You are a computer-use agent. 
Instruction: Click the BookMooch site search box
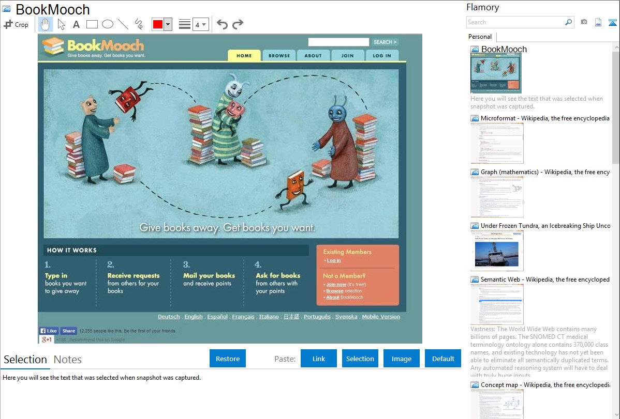(x=338, y=42)
